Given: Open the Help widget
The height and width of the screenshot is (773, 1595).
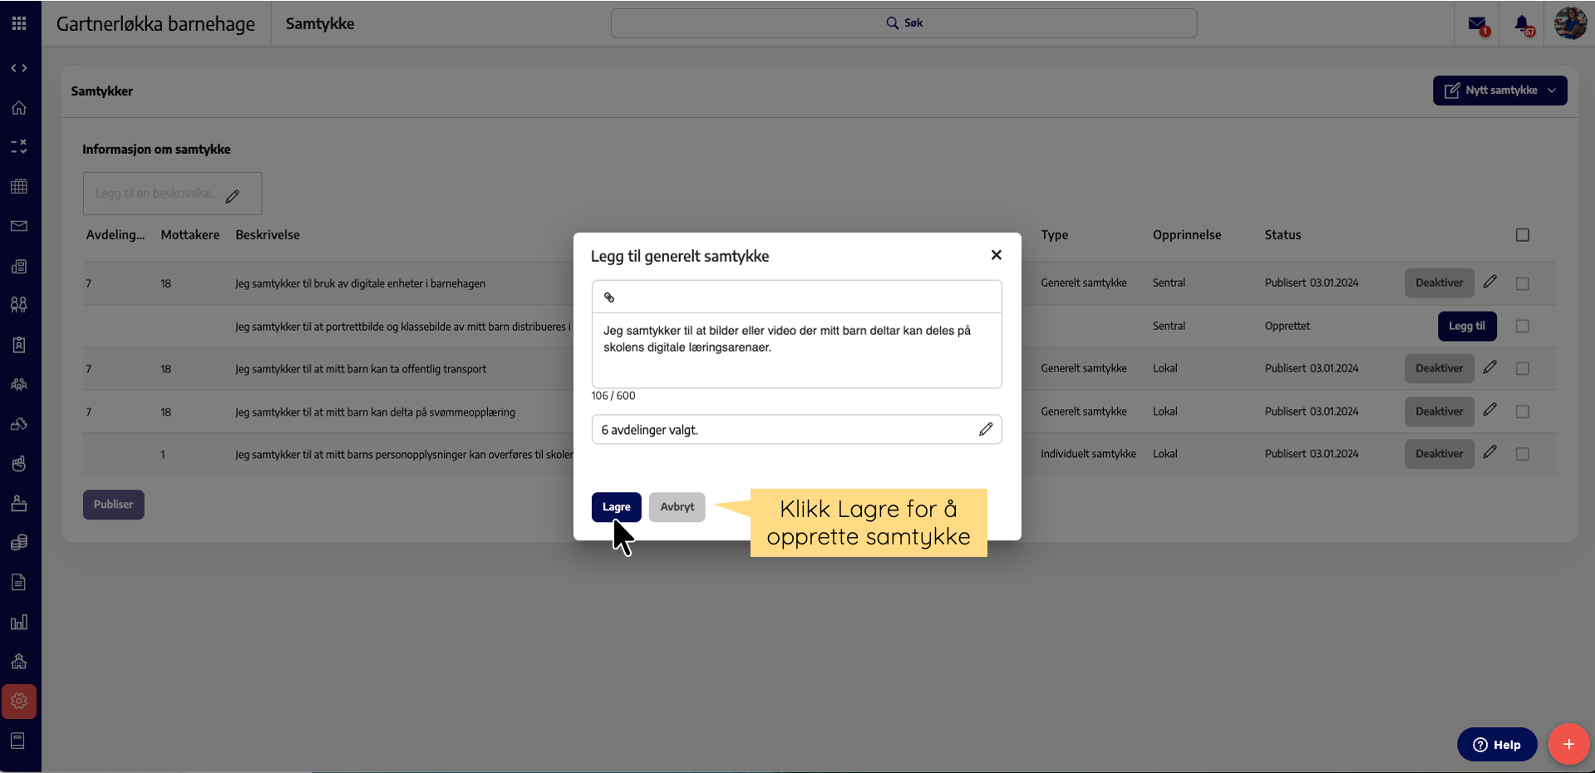Looking at the screenshot, I should pyautogui.click(x=1496, y=745).
